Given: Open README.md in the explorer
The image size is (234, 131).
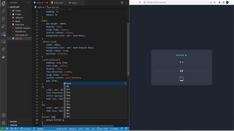Looking at the screenshot, I should coord(20,32).
